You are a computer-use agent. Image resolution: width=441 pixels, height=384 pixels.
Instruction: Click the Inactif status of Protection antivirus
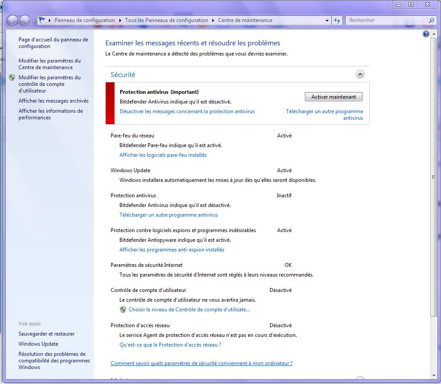point(284,196)
